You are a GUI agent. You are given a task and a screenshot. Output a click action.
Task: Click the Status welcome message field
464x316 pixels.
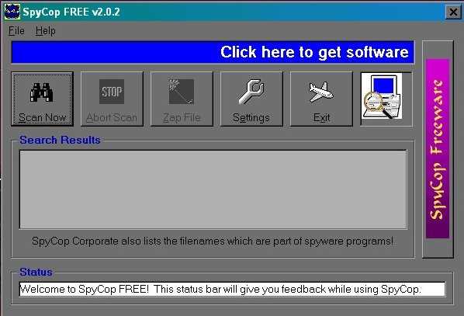(232, 289)
